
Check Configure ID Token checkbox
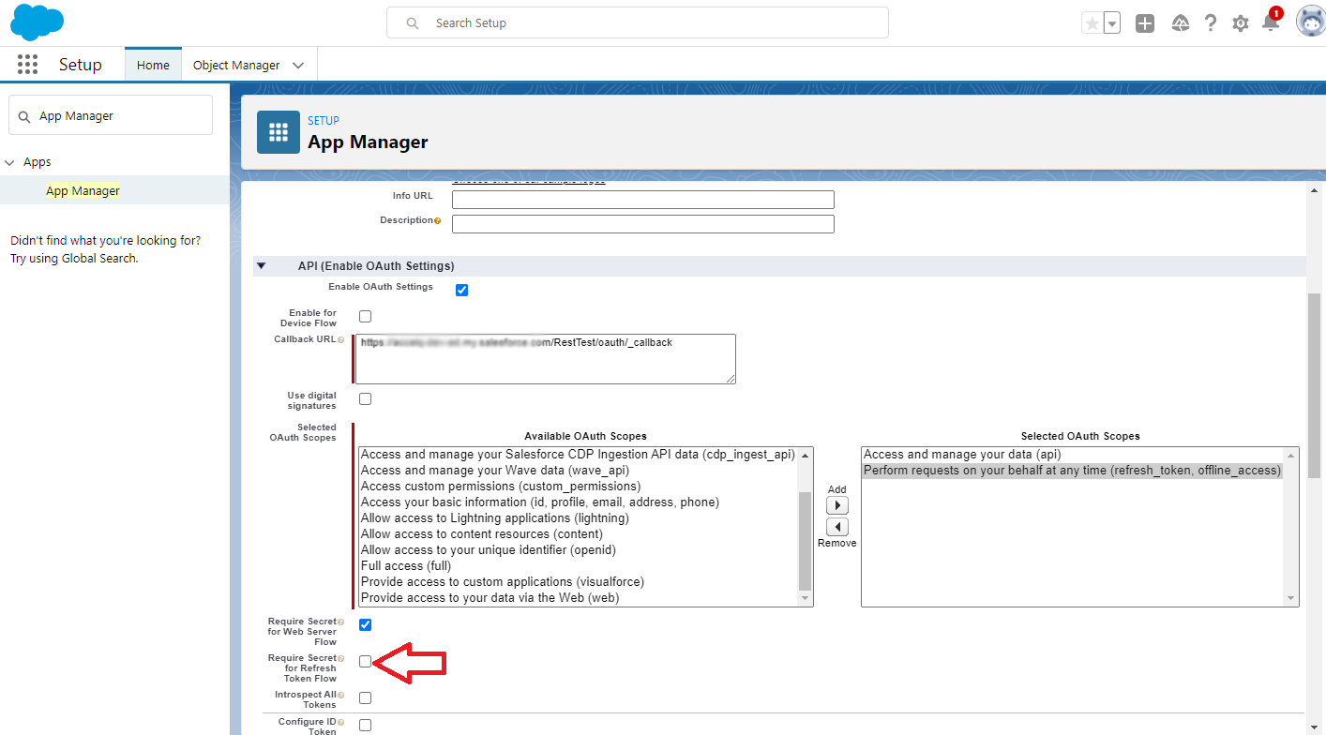[x=365, y=725]
